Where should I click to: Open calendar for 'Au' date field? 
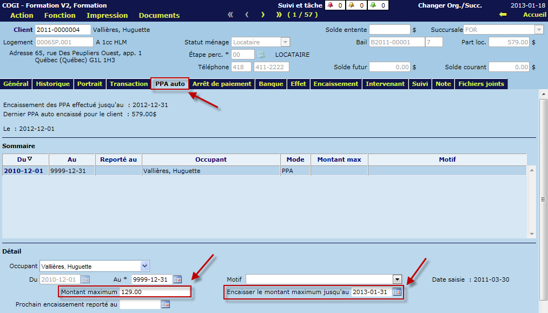(177, 279)
